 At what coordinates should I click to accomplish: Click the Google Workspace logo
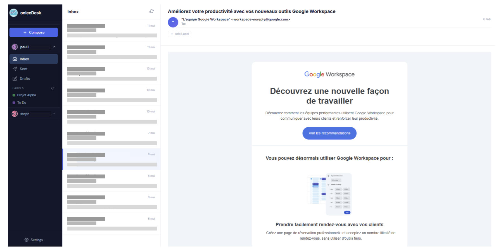click(329, 74)
